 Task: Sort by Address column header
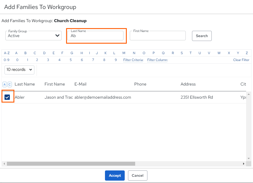click(x=188, y=84)
